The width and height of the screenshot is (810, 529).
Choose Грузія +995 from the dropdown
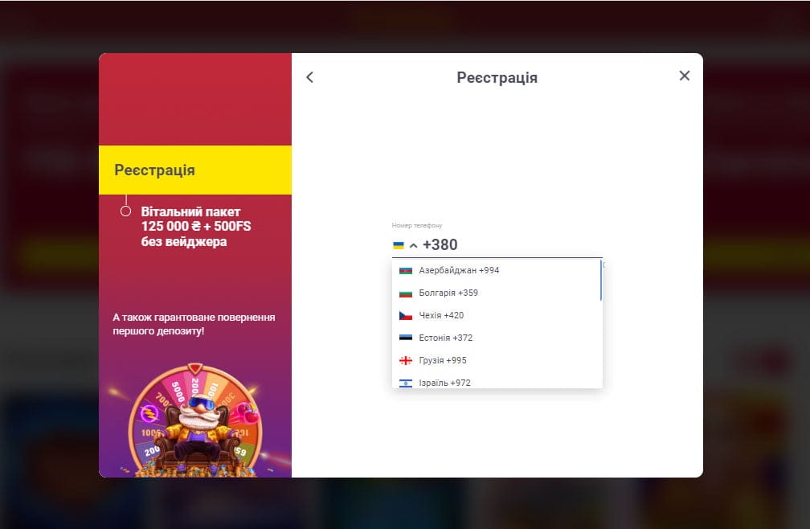tap(443, 361)
